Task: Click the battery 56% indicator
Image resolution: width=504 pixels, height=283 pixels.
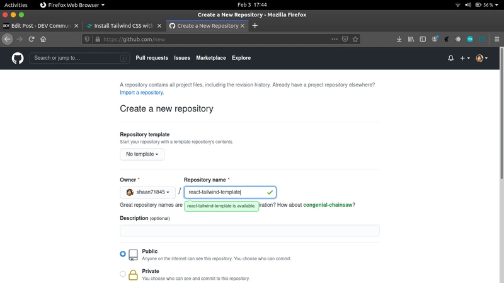Action: point(484,5)
